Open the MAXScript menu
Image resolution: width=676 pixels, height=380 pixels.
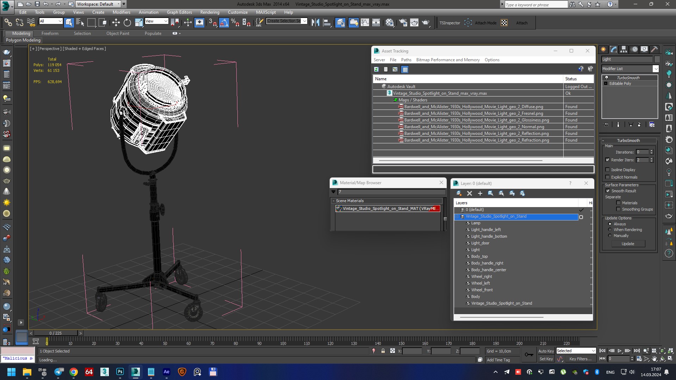266,12
